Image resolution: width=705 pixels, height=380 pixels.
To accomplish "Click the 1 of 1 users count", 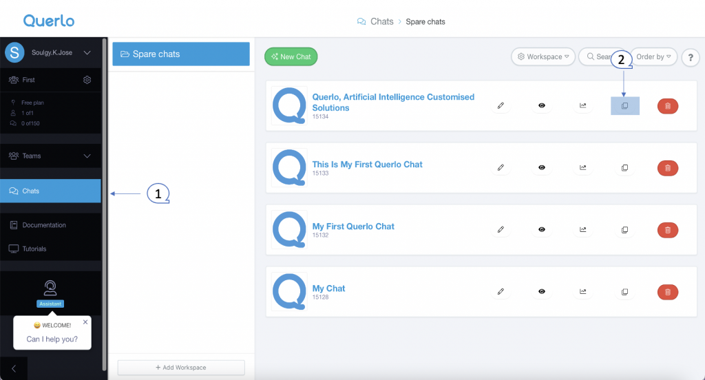I will coord(27,113).
